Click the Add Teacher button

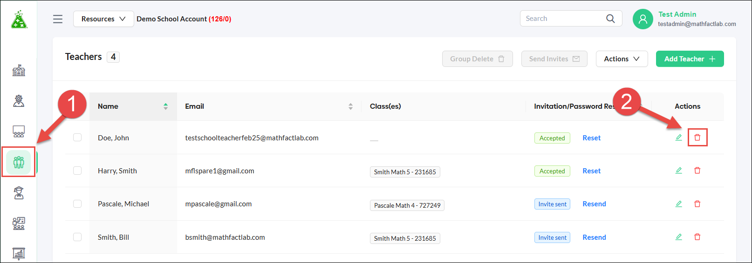pyautogui.click(x=690, y=59)
